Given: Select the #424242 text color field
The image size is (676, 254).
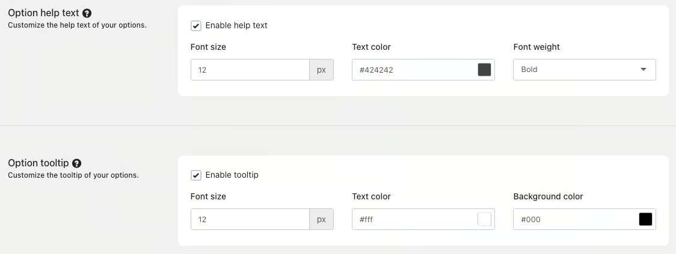Looking at the screenshot, I should coord(414,70).
